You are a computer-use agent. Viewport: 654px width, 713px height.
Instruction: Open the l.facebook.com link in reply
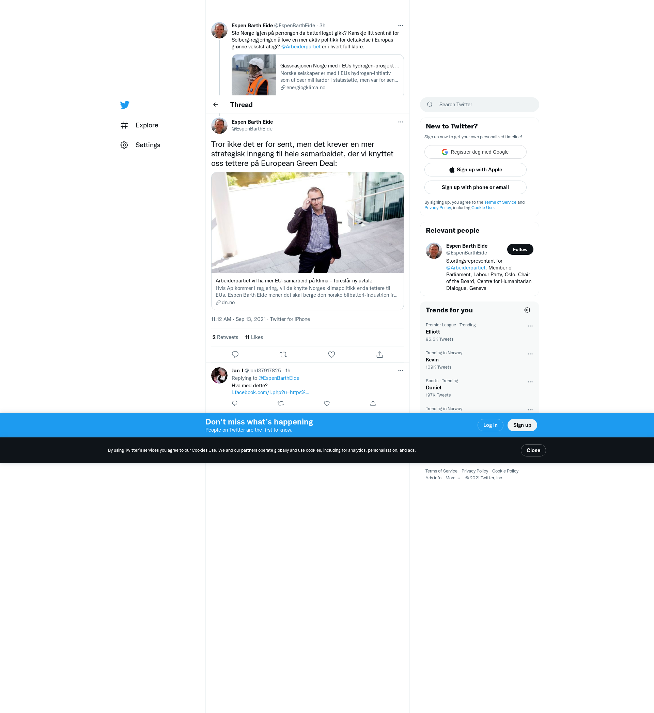pos(270,392)
